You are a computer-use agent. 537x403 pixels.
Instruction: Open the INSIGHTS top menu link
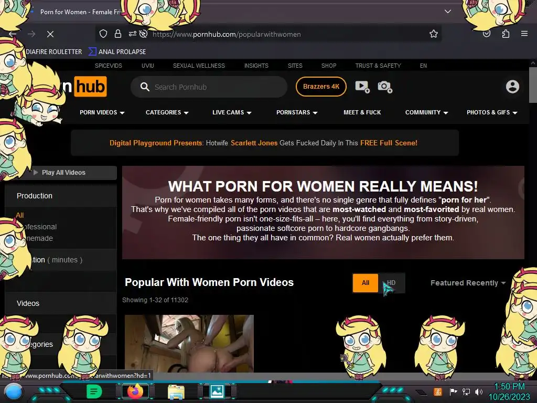[x=256, y=66]
